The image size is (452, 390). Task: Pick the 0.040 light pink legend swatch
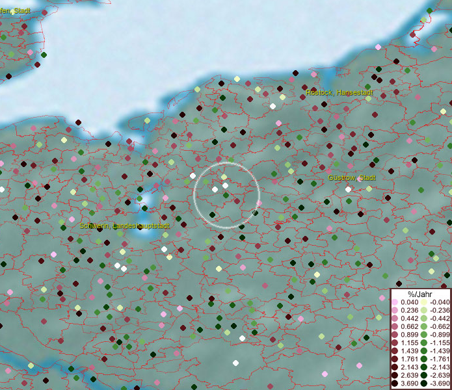395,302
